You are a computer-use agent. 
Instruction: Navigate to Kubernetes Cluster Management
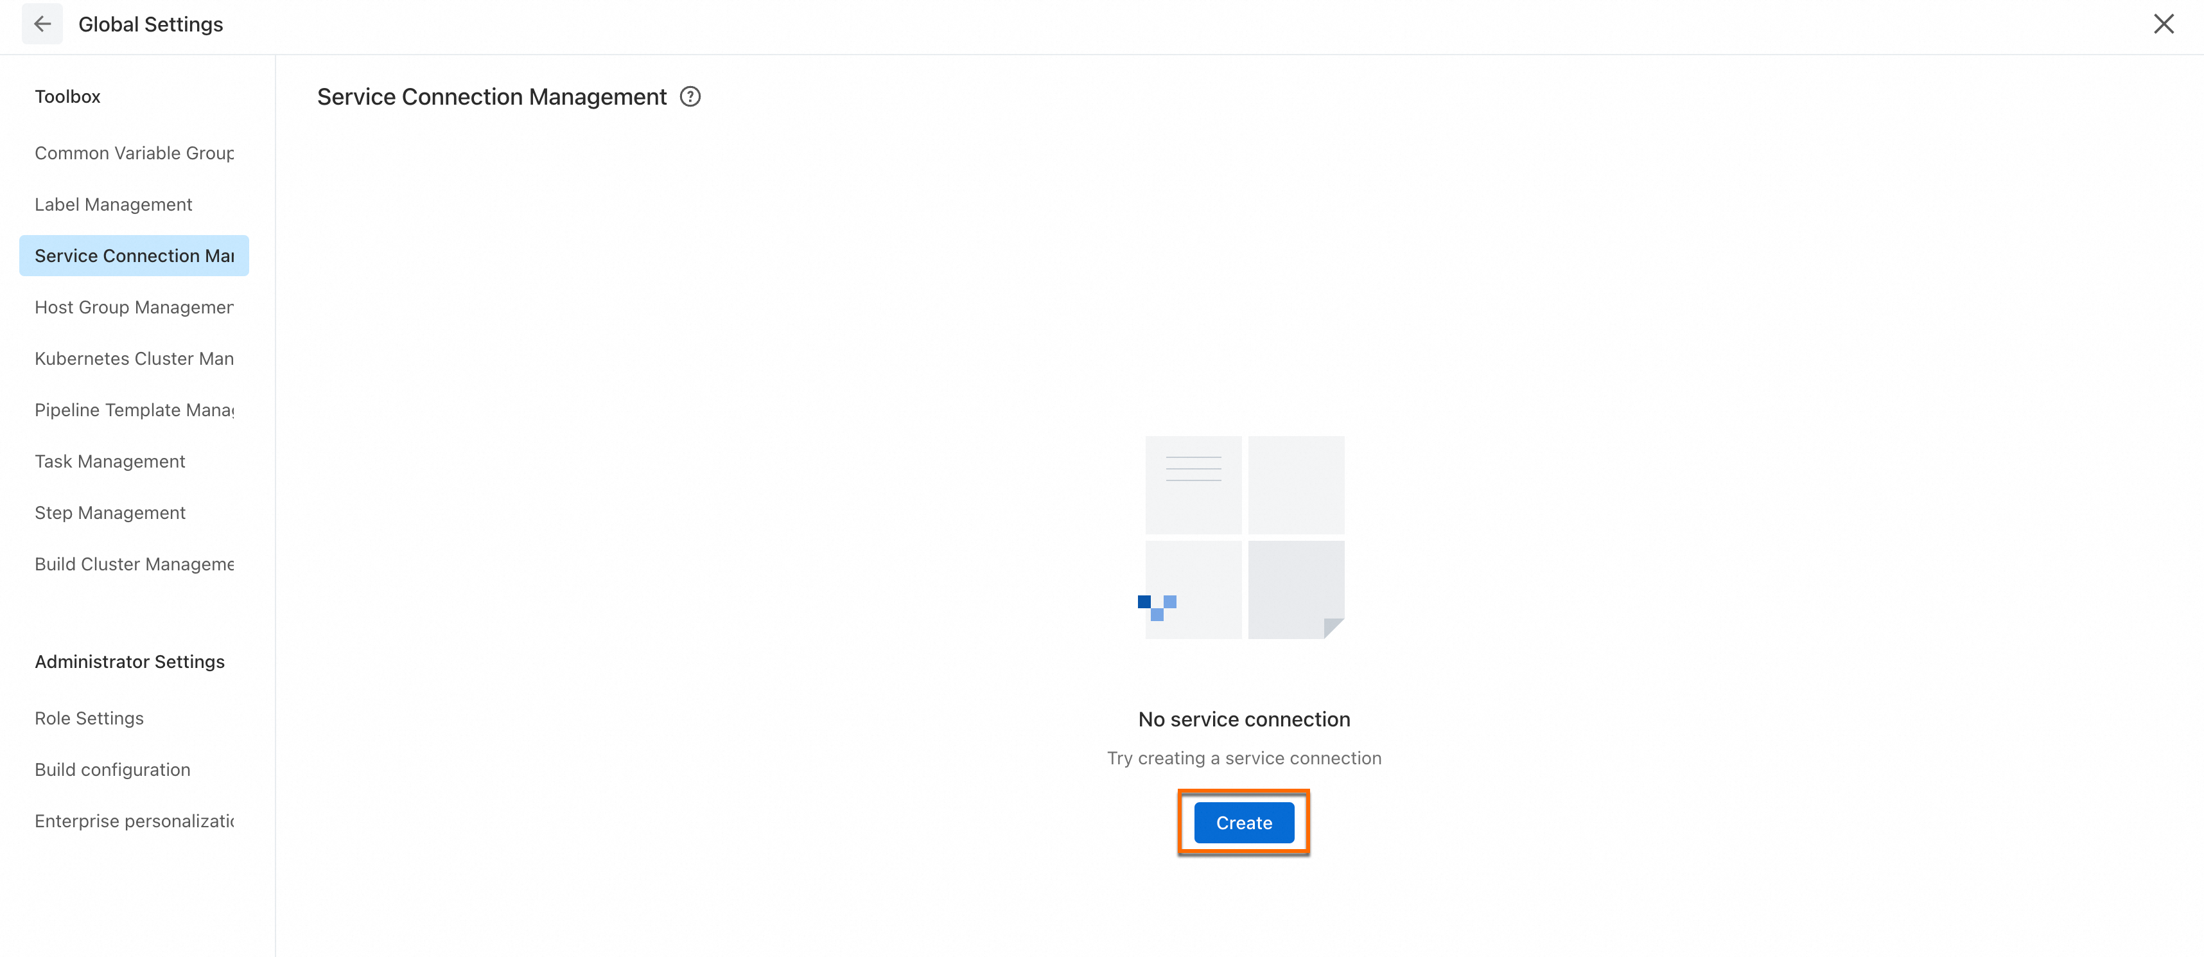134,358
